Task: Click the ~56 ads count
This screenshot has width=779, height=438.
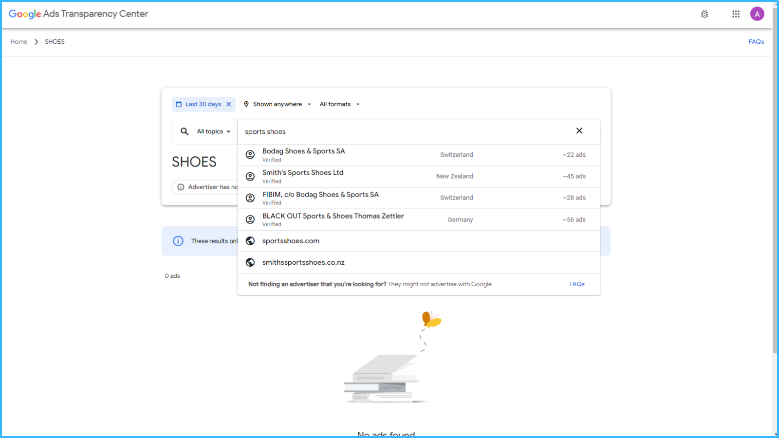Action: [x=574, y=219]
